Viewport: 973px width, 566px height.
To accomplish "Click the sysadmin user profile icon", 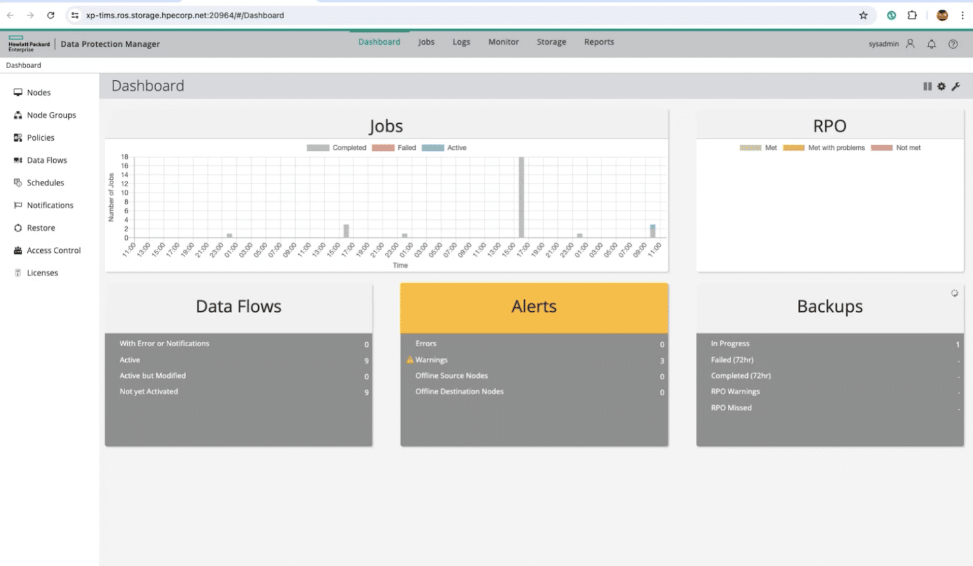I will click(910, 44).
